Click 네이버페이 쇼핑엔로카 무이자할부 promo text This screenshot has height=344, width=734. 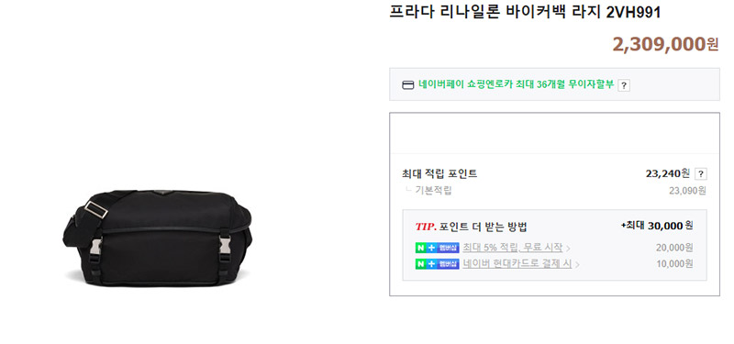[x=517, y=84]
